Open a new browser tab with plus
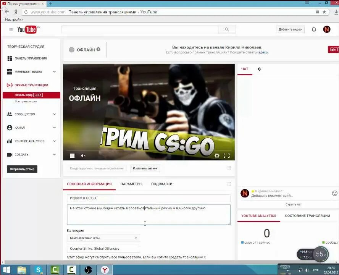The height and width of the screenshot is (275, 339). click(50, 4)
